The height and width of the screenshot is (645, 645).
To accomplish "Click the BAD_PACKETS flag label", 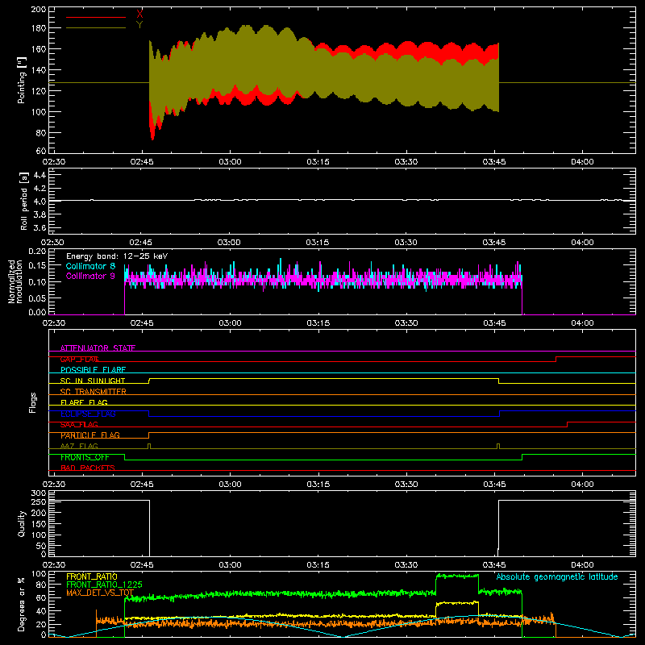I will [x=88, y=468].
